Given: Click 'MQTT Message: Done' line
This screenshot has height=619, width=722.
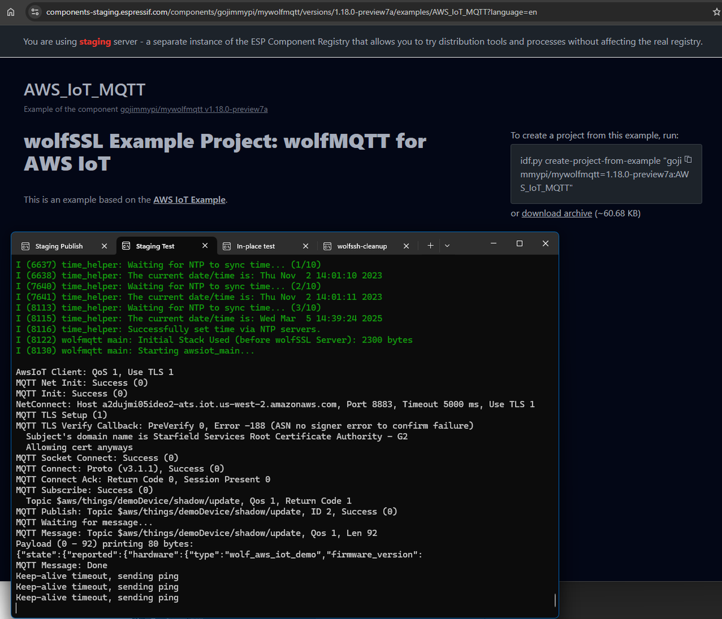Looking at the screenshot, I should tap(61, 566).
